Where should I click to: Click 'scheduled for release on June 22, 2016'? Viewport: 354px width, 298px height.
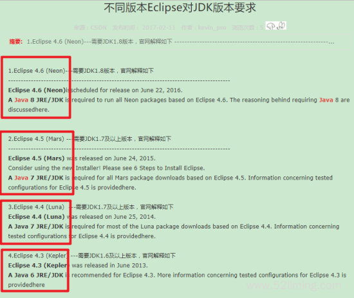coord(126,90)
